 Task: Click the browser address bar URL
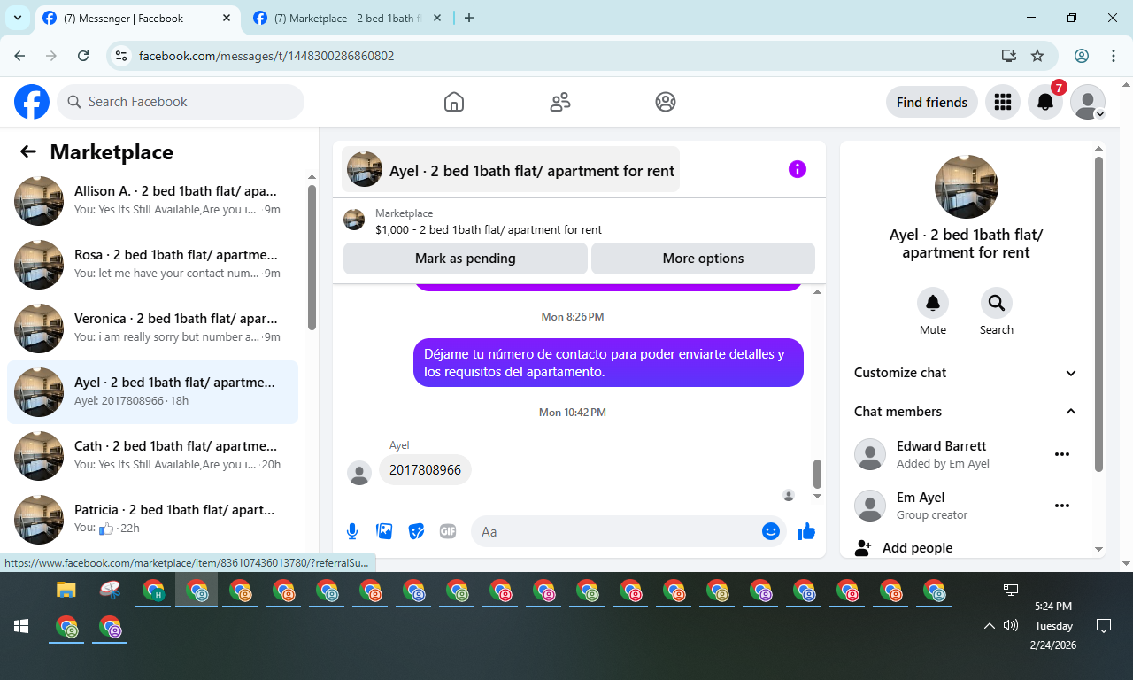pyautogui.click(x=266, y=56)
